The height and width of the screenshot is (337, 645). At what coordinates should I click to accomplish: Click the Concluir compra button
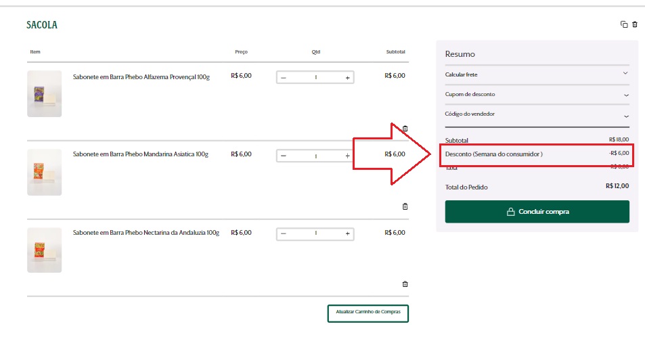click(537, 212)
